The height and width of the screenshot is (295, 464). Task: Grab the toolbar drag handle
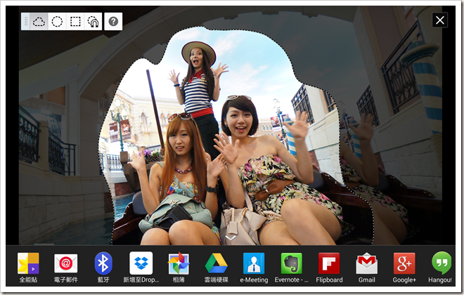coord(26,22)
